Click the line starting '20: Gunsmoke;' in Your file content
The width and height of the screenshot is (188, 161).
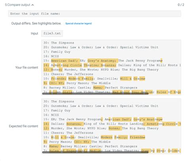(x=101, y=47)
